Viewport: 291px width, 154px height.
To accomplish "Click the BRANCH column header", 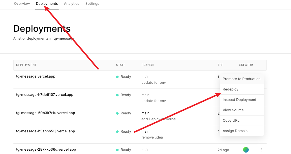I will pos(148,65).
